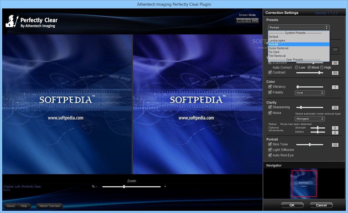
Task: Toggle Light Diffusion checkbox
Action: pyautogui.click(x=270, y=150)
